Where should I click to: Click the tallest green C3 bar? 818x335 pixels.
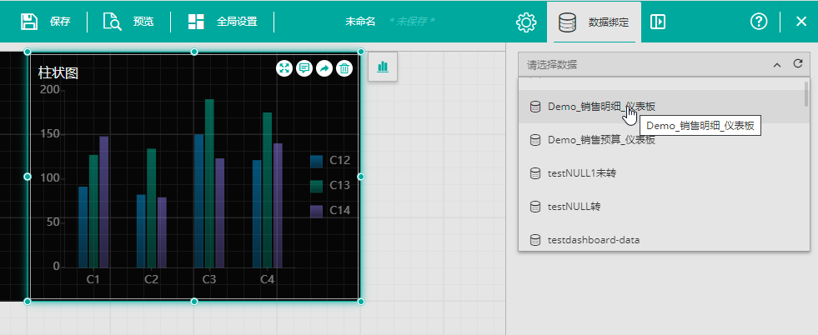210,183
